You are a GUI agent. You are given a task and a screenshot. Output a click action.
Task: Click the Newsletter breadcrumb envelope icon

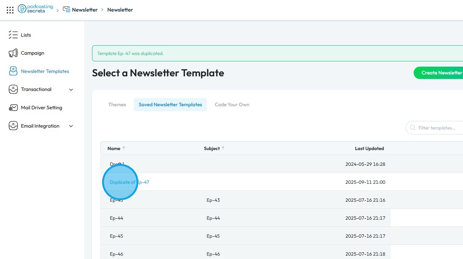pos(67,10)
